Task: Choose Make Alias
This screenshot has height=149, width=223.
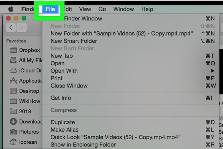Action: [x=131, y=130]
